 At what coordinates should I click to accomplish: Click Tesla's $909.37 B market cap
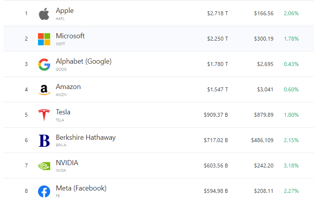click(x=216, y=115)
